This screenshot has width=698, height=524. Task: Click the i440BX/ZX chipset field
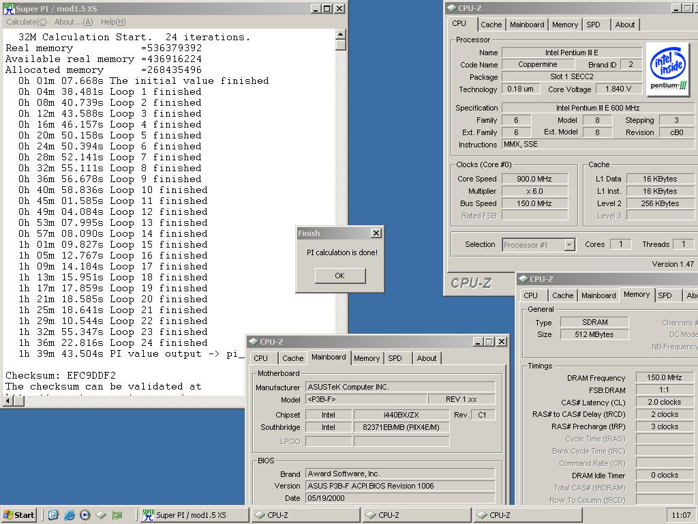(401, 415)
